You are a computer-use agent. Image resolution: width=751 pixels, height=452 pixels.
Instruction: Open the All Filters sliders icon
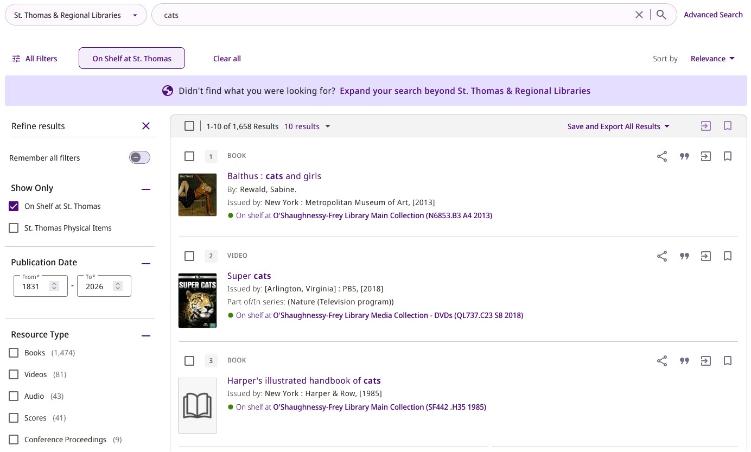coord(16,59)
